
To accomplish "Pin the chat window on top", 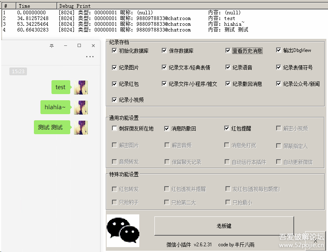I will [x=51, y=46].
